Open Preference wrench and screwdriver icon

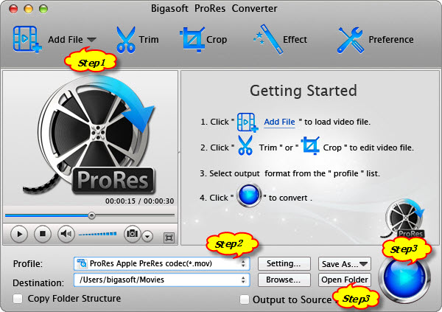click(x=351, y=40)
